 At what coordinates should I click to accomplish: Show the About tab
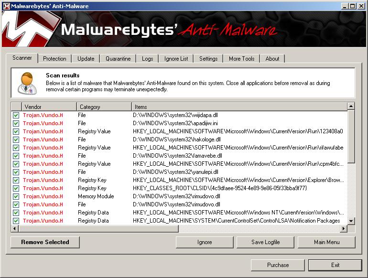tap(272, 59)
